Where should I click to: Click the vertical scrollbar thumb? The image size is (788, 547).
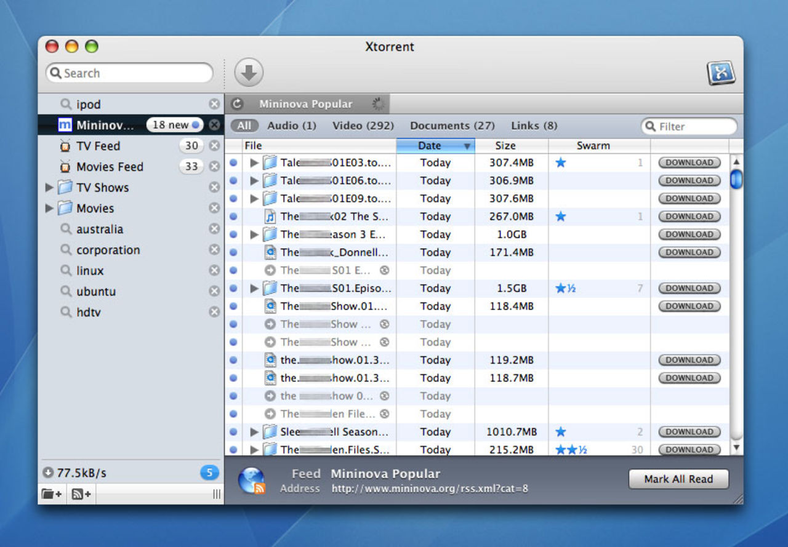click(x=736, y=179)
